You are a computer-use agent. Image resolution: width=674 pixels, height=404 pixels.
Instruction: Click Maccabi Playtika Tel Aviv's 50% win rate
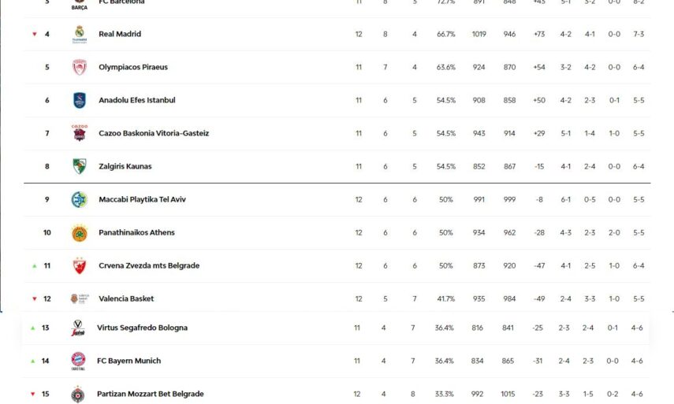click(x=446, y=200)
